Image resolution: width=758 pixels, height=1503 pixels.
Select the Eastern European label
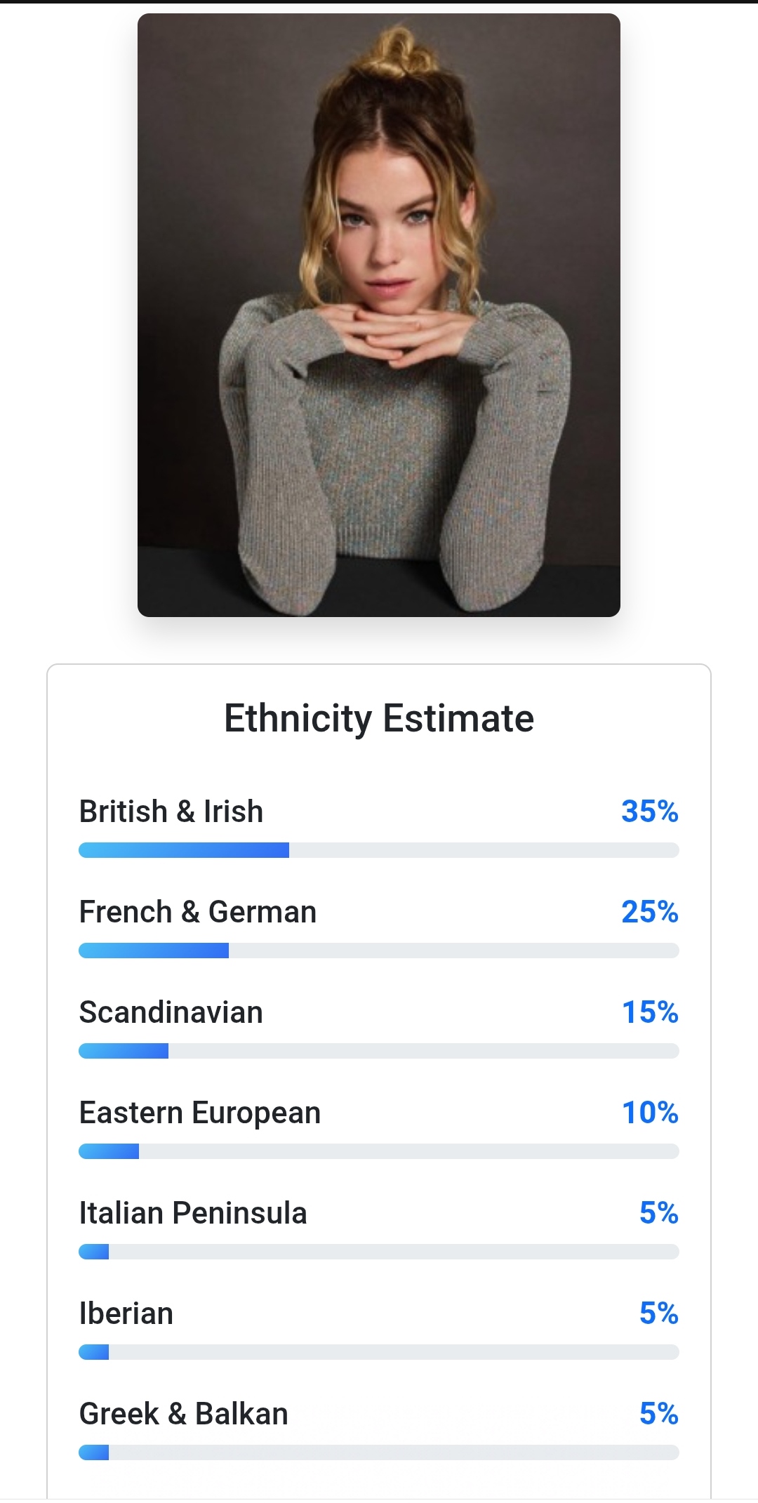(x=200, y=1113)
